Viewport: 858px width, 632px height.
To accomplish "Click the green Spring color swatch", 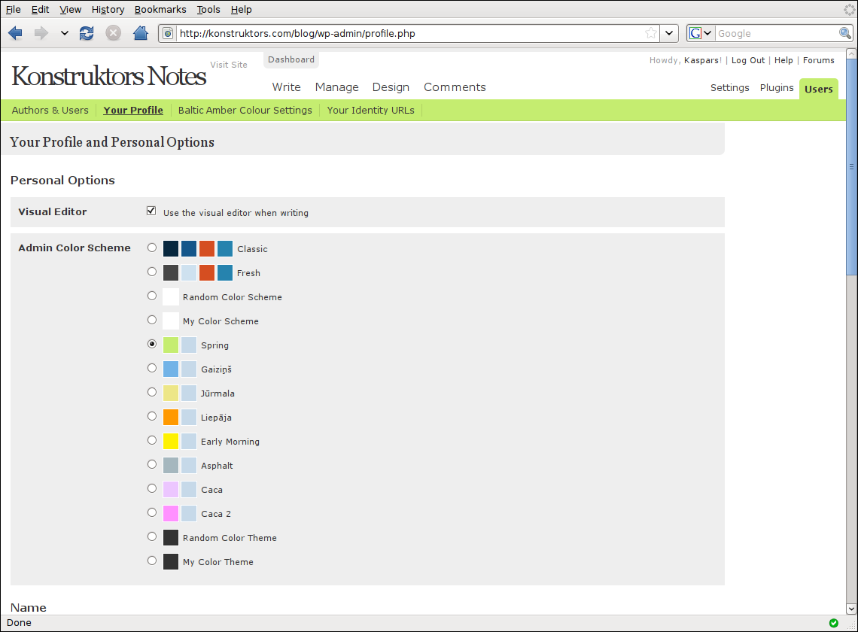I will 171,345.
